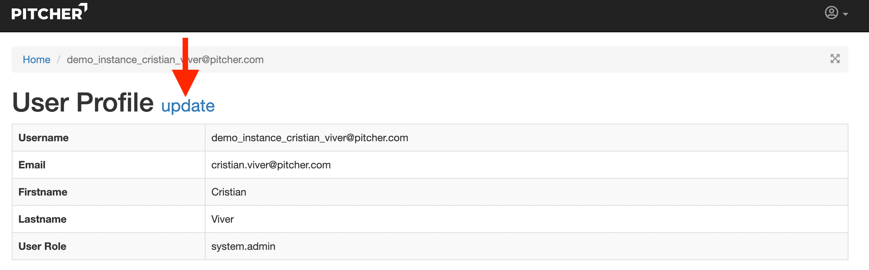Viewport: 869px width, 270px height.
Task: Select the Viver last name value
Action: (x=222, y=219)
